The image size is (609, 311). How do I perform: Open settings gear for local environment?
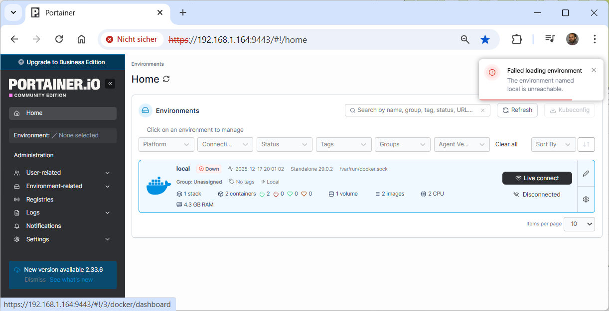[586, 200]
